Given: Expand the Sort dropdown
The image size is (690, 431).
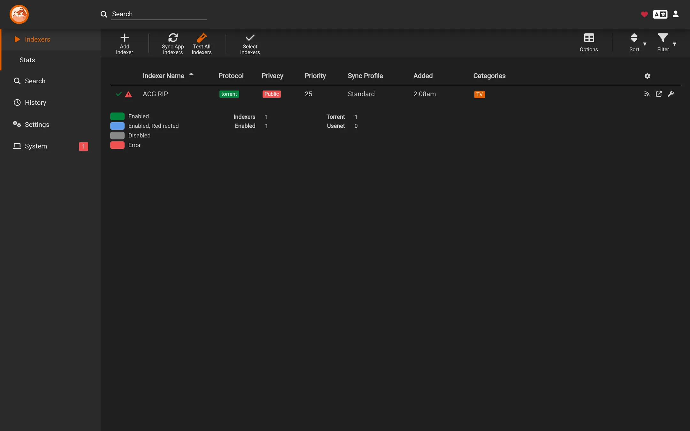Looking at the screenshot, I should pos(638,43).
